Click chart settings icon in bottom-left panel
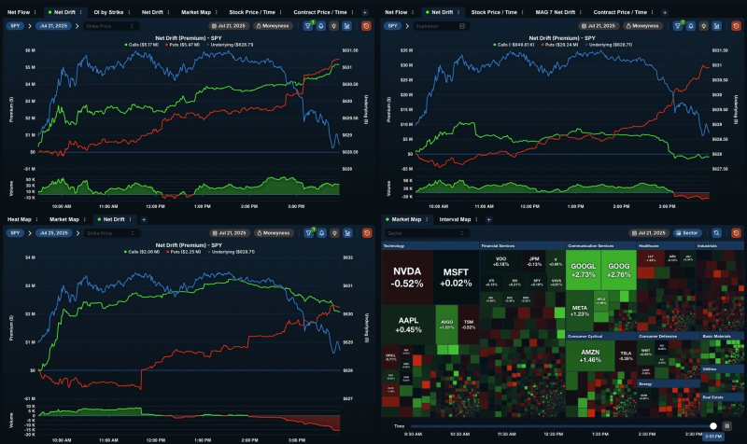The height and width of the screenshot is (444, 747). (x=347, y=233)
